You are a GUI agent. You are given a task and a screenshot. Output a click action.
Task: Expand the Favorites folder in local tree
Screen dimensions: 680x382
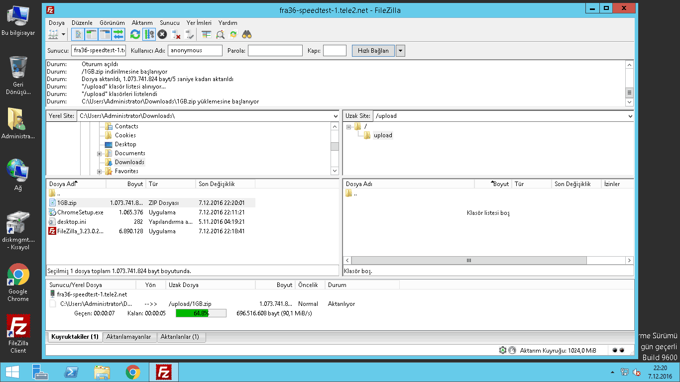(99, 172)
